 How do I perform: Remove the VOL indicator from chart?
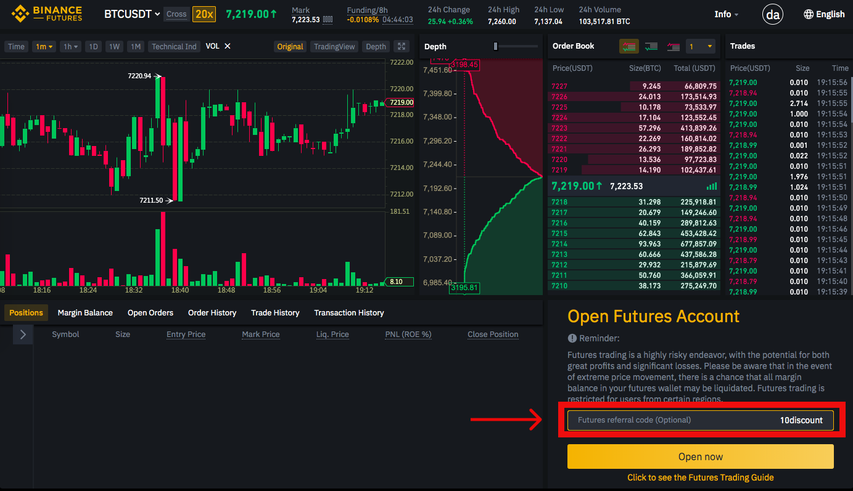pos(228,46)
